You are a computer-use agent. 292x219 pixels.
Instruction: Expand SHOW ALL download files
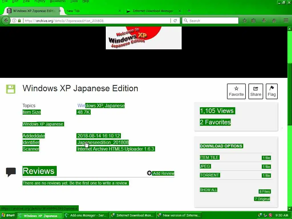tap(208, 190)
